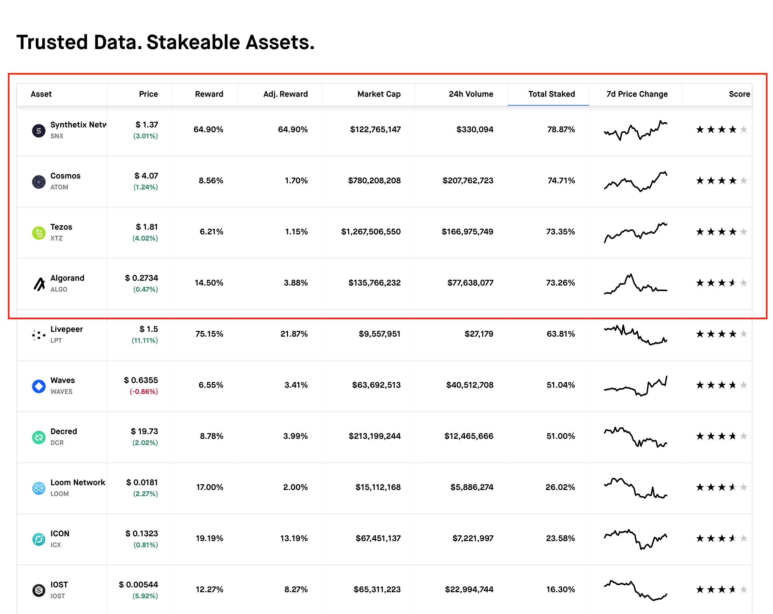Open the IOST asset name link

59,585
